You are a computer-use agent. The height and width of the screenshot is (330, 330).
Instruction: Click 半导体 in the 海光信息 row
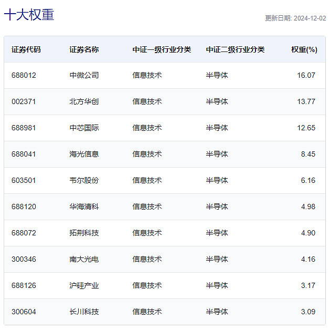pos(217,154)
